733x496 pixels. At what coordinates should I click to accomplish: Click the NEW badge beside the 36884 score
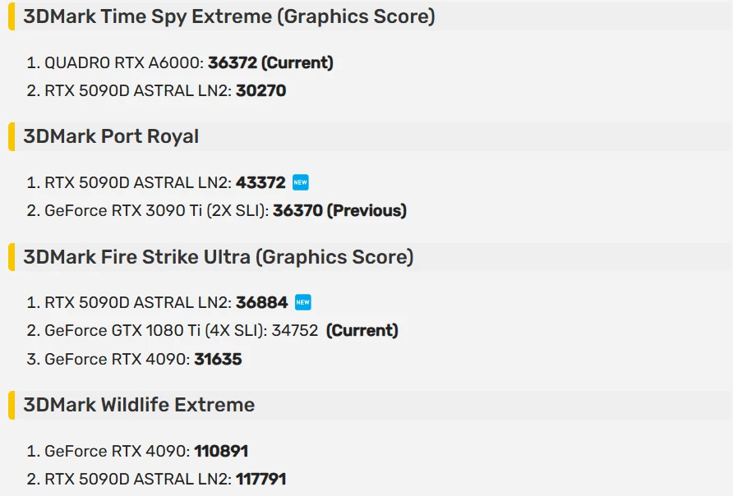click(303, 303)
